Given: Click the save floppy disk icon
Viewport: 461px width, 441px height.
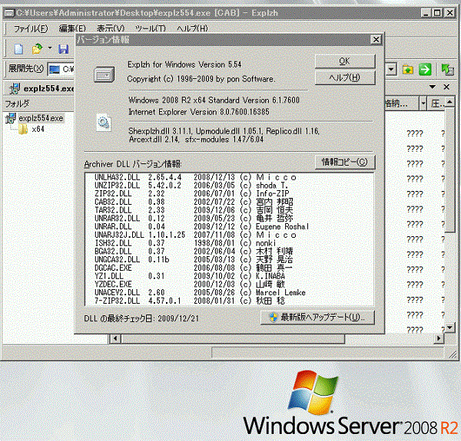Looking at the screenshot, I should point(63,49).
